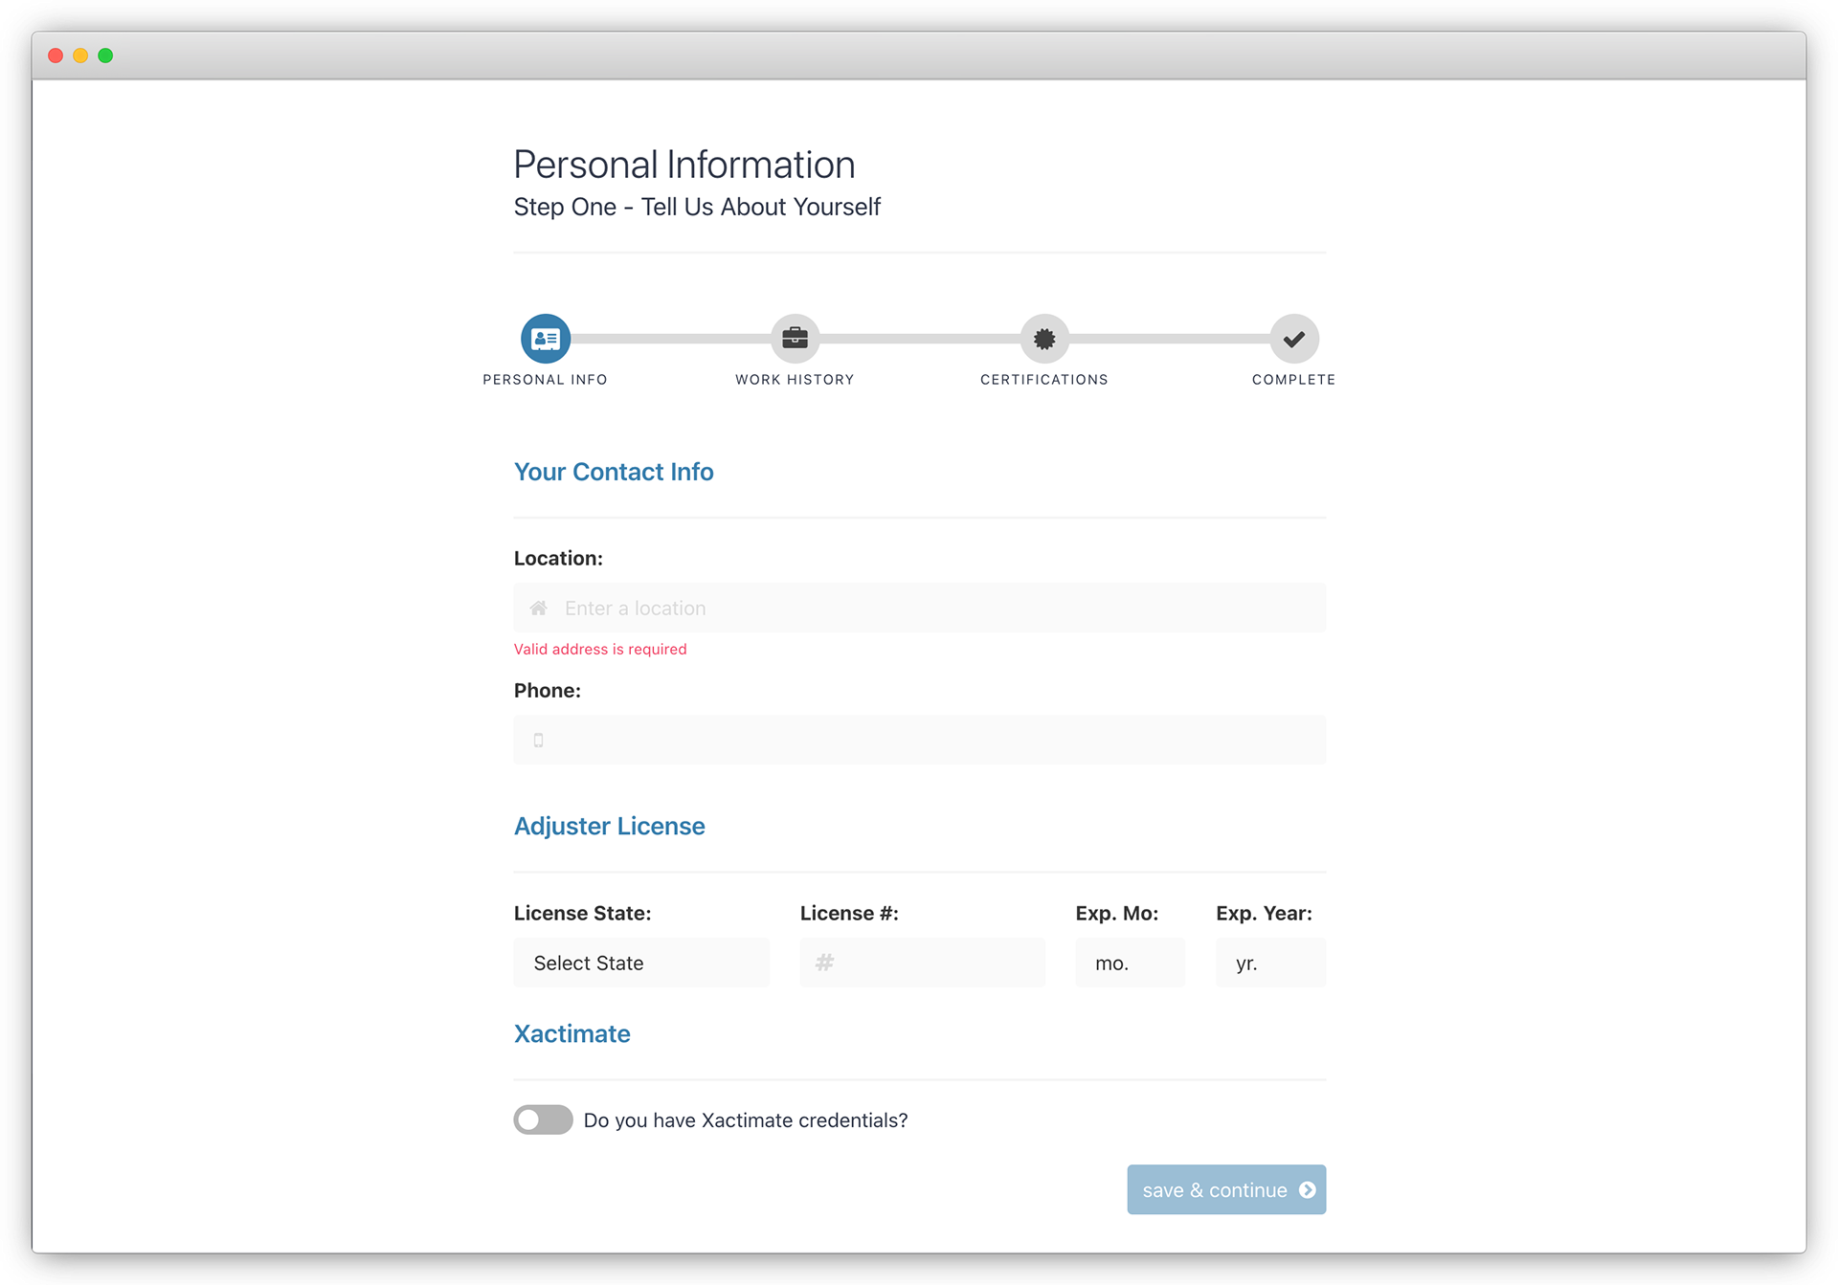The image size is (1838, 1285).
Task: Click the green macOS fullscreen window button
Action: tap(105, 55)
